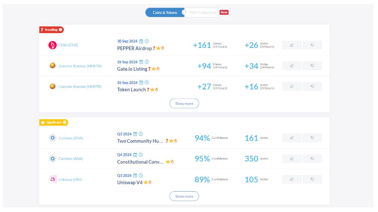This screenshot has width=378, height=212.
Task: Open the Two Community Hu... event
Action: pyautogui.click(x=140, y=141)
